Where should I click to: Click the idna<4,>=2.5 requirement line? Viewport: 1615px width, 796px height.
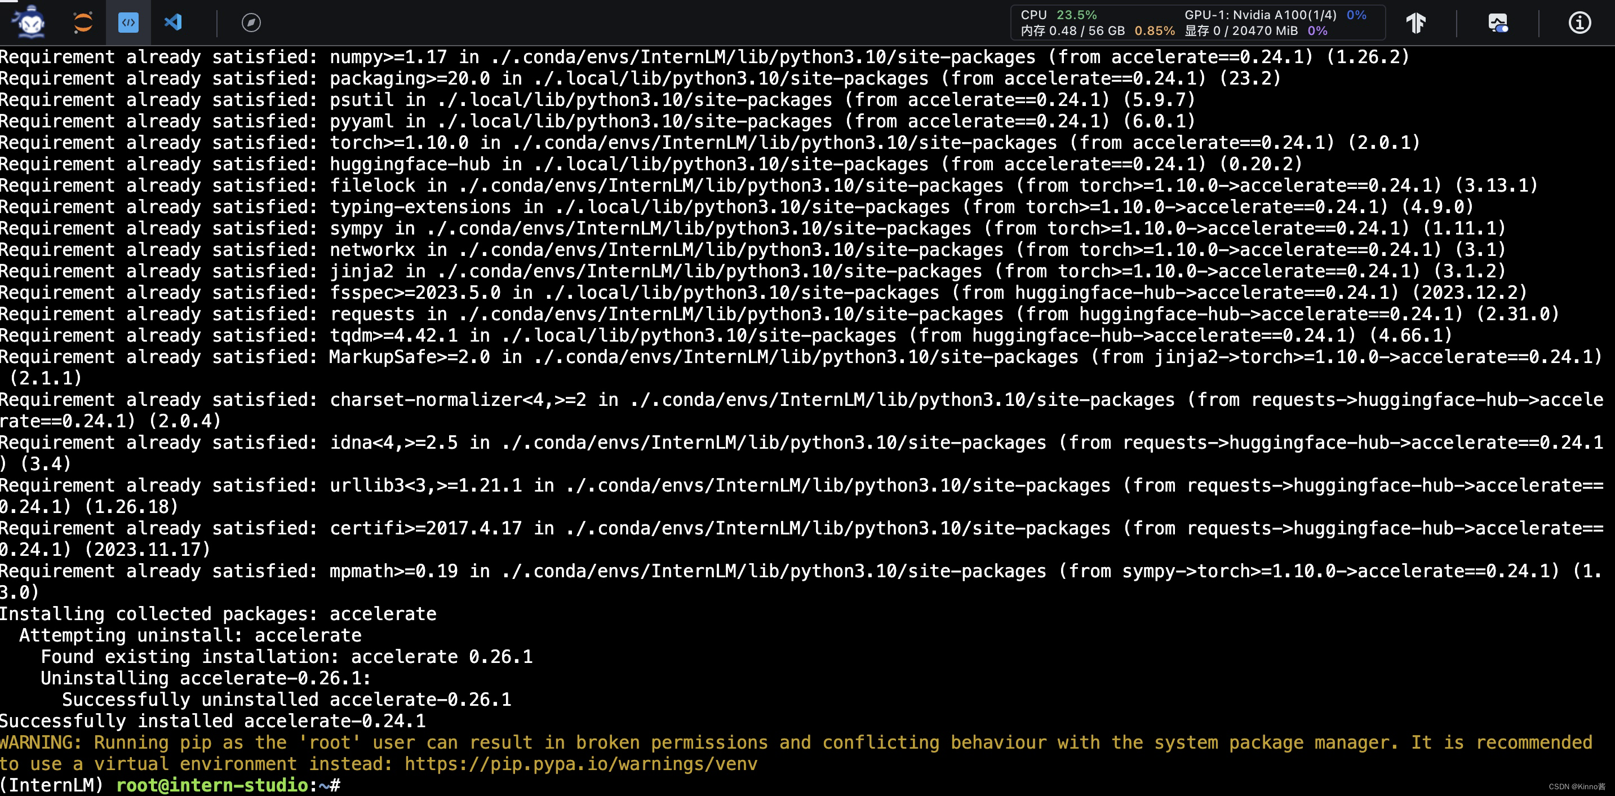801,453
